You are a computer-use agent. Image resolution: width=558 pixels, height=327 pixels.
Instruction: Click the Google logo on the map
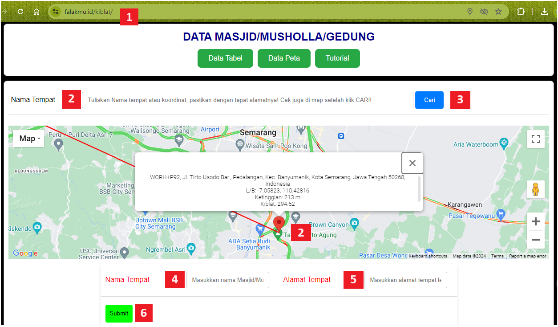[x=25, y=253]
